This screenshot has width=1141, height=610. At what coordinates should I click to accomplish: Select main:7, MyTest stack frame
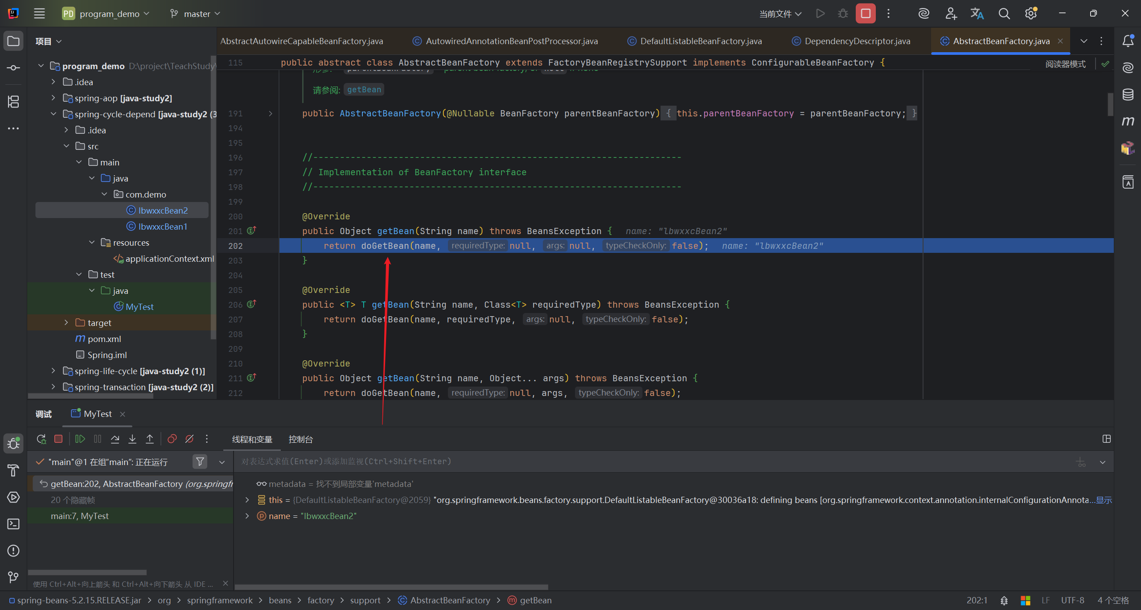point(80,516)
